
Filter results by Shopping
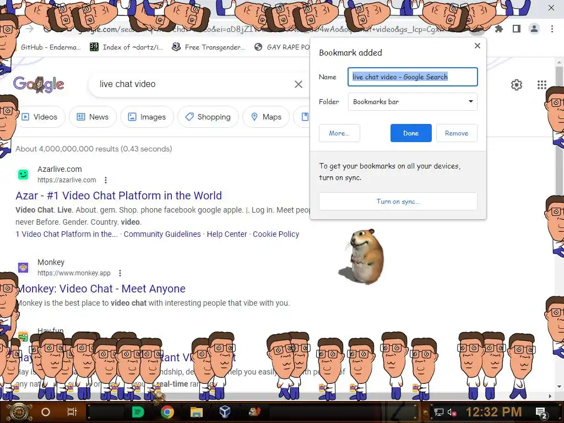click(x=208, y=117)
